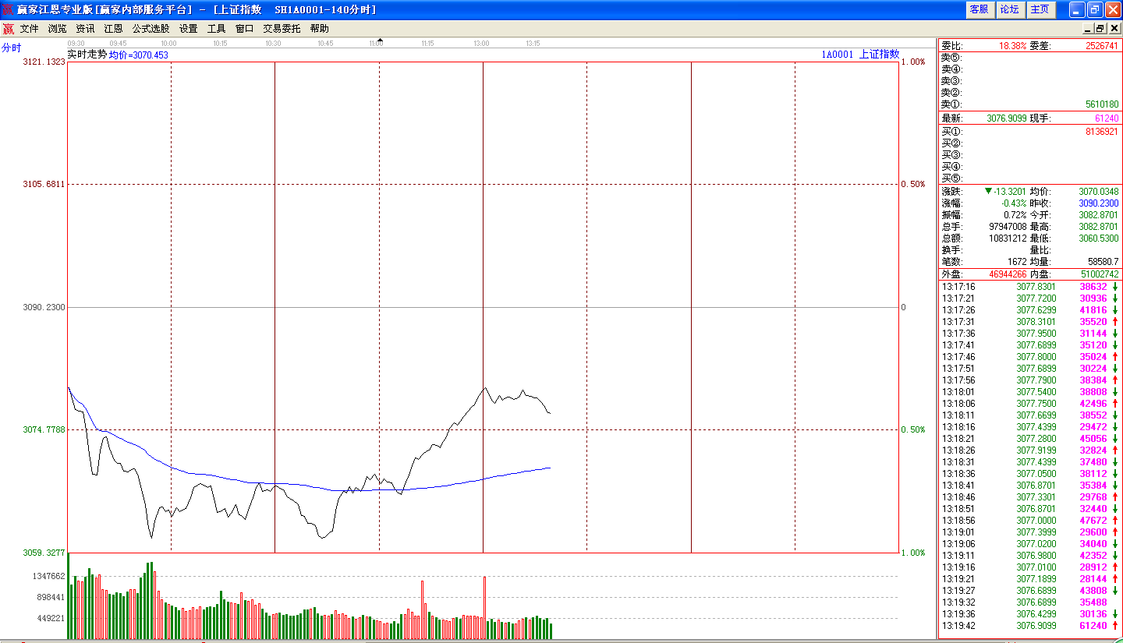1123x643 pixels.
Task: Open the 浏览 menu
Action: click(57, 29)
